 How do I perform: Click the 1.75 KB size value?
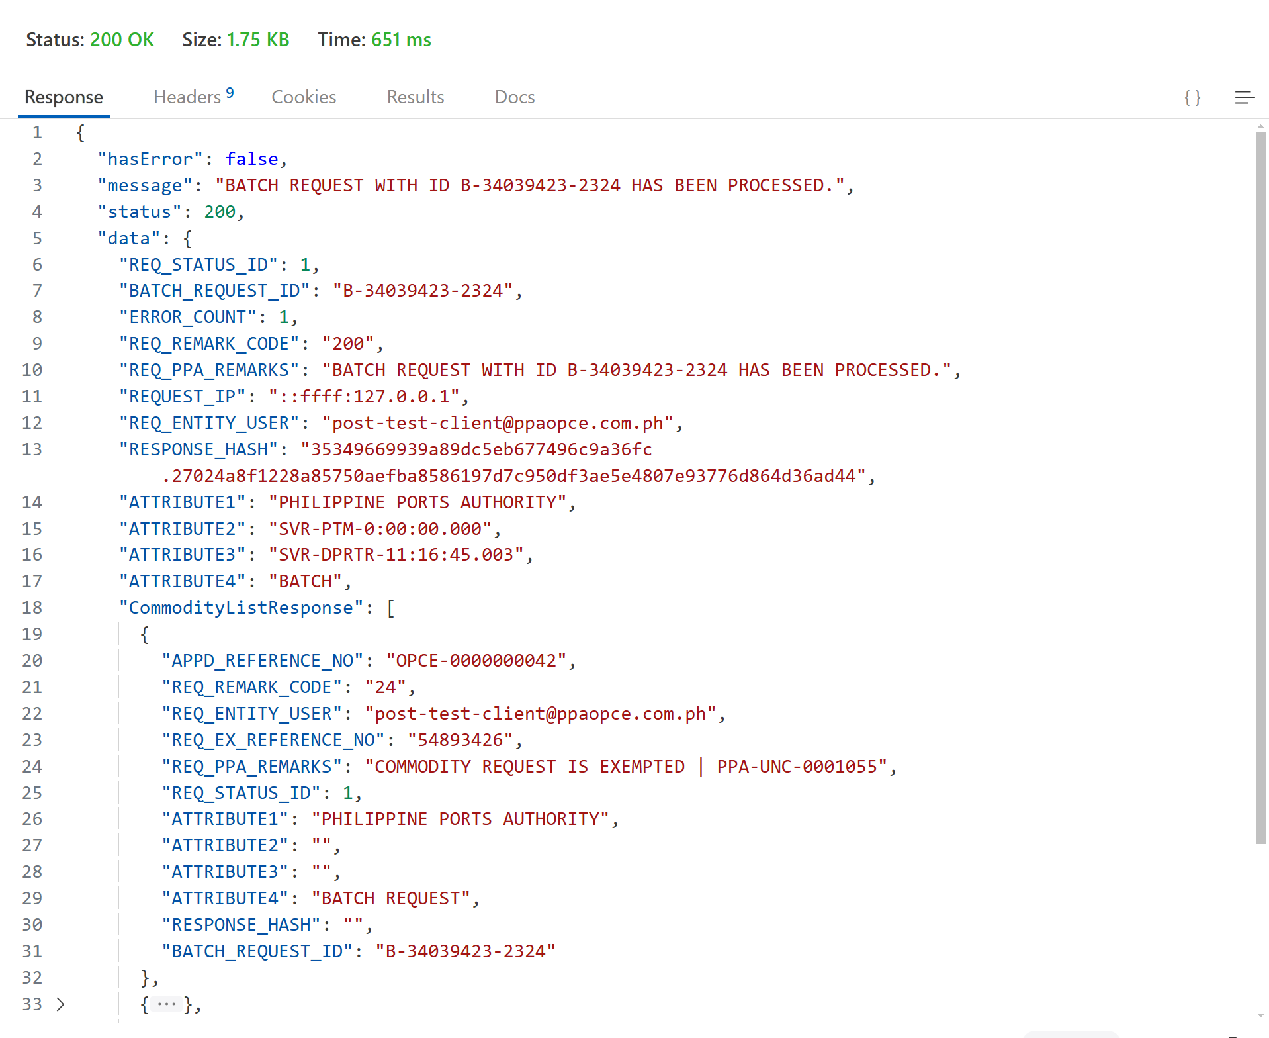pos(258,40)
